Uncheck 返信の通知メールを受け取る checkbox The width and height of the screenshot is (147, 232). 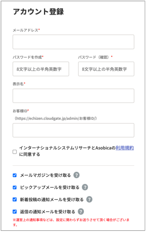pyautogui.click(x=15, y=212)
